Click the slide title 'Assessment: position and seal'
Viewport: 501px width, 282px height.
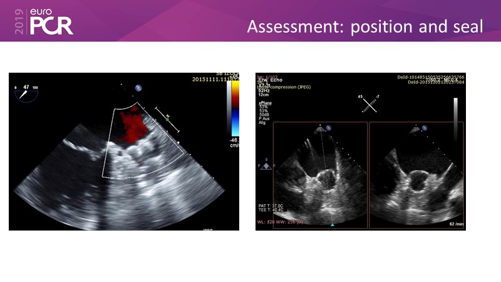[x=365, y=27]
